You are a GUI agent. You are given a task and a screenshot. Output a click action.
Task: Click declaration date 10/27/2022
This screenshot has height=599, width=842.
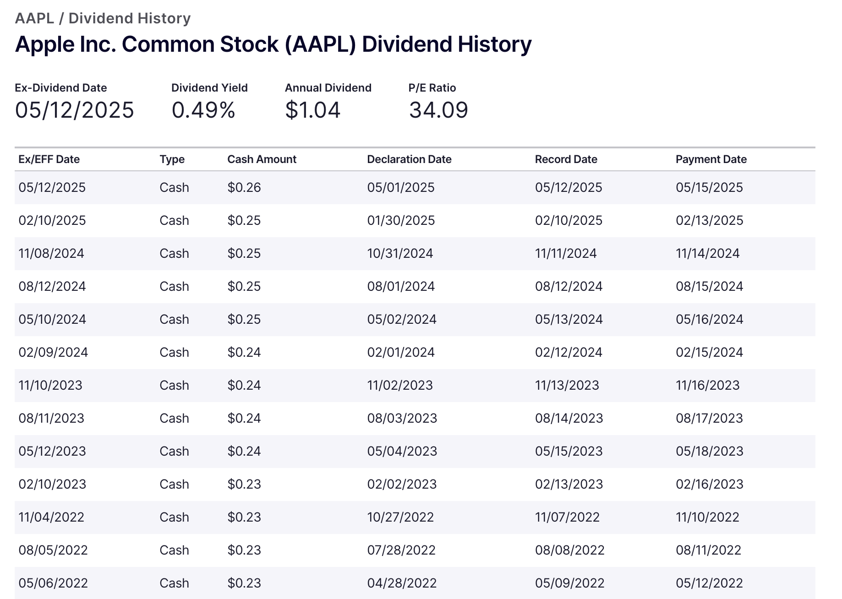click(400, 517)
